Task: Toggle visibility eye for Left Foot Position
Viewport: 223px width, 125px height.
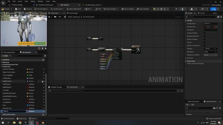Action: 44,69
